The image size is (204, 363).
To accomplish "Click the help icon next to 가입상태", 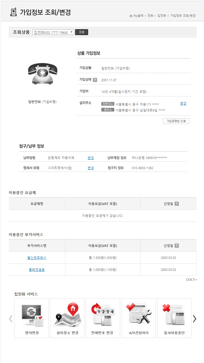I will point(95,80).
